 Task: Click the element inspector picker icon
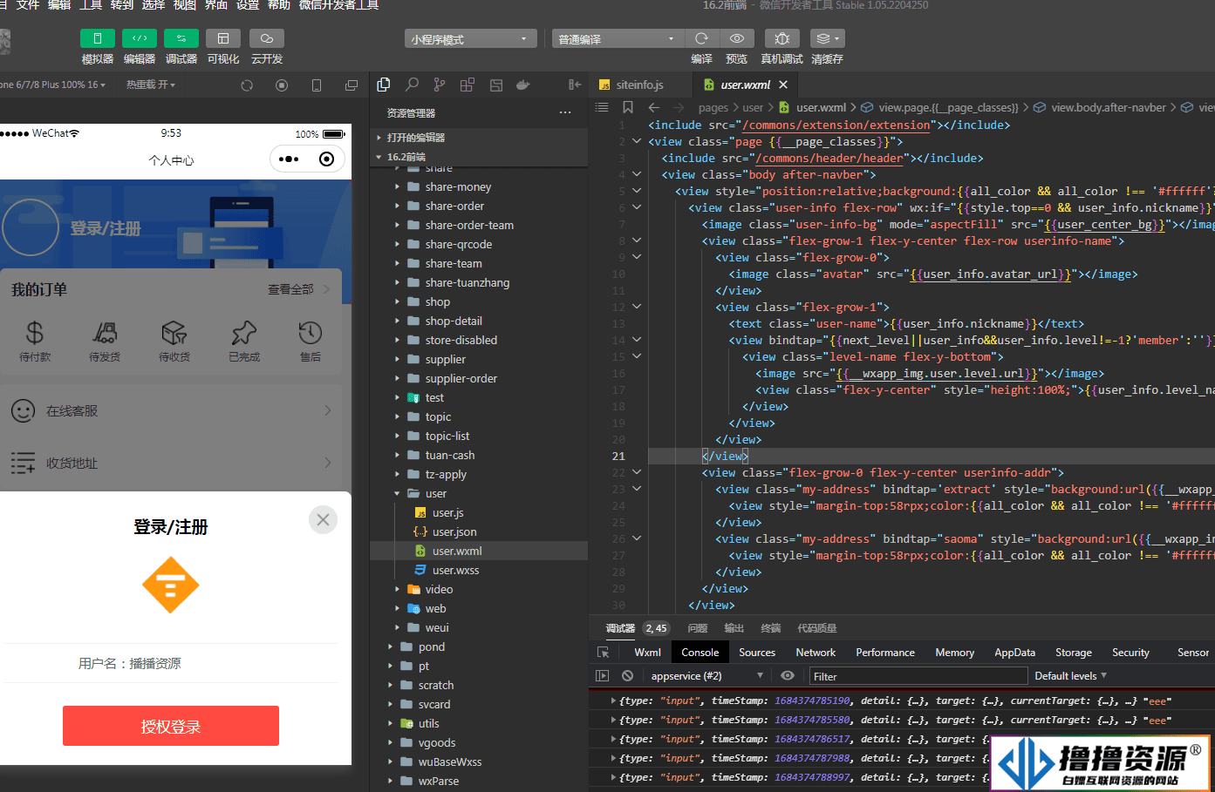603,652
